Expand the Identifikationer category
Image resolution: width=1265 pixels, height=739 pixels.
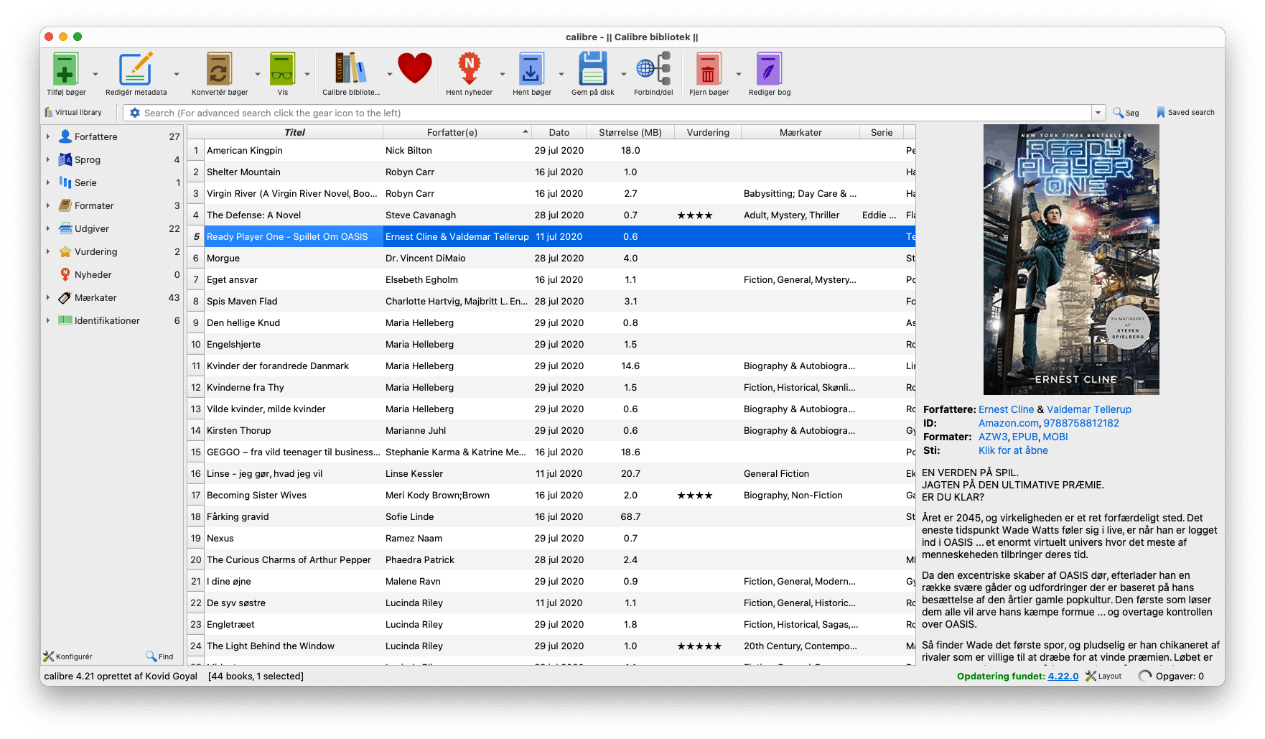48,320
